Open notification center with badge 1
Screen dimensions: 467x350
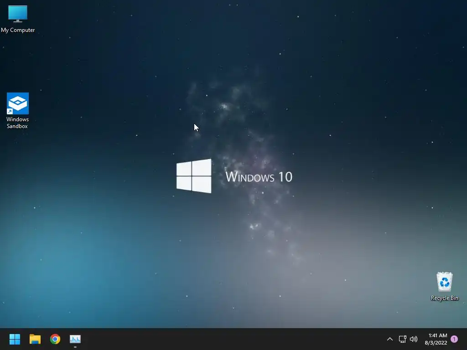pyautogui.click(x=454, y=339)
